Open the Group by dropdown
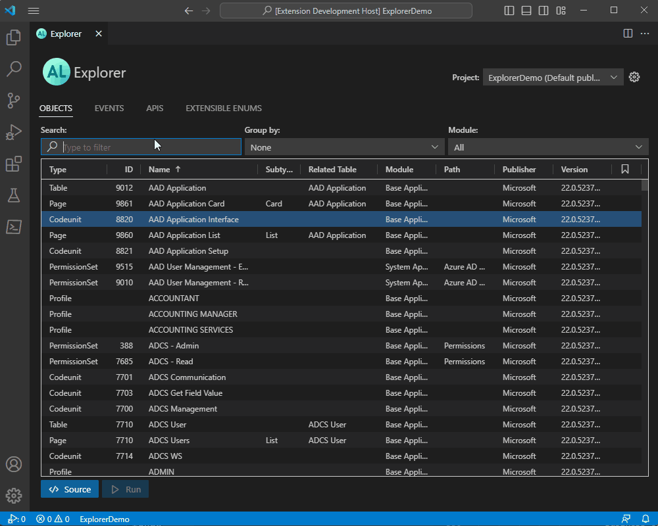The height and width of the screenshot is (526, 658). click(344, 147)
